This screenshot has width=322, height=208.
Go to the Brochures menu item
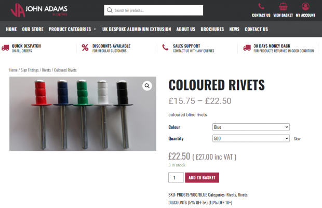[x=212, y=29]
